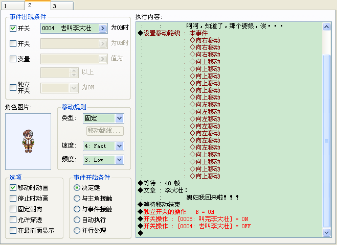Screen dimensions: 337x245
Task: Select the 独立开关的操作 : B = ON line
Action: coord(229,212)
